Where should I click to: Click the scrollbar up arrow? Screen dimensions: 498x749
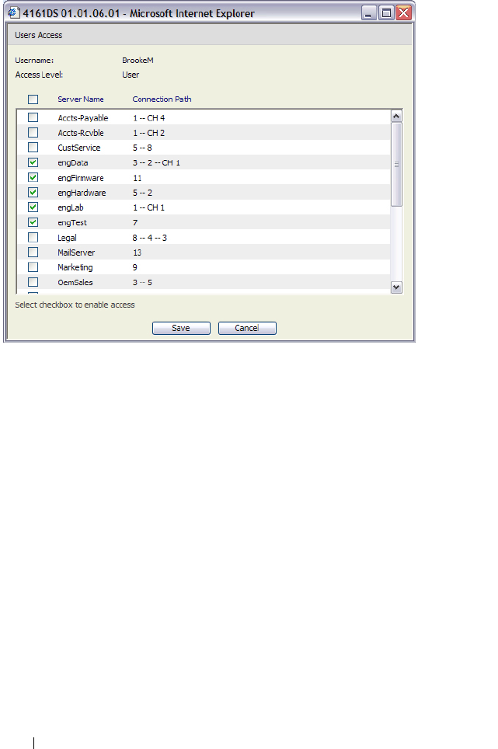click(x=396, y=116)
